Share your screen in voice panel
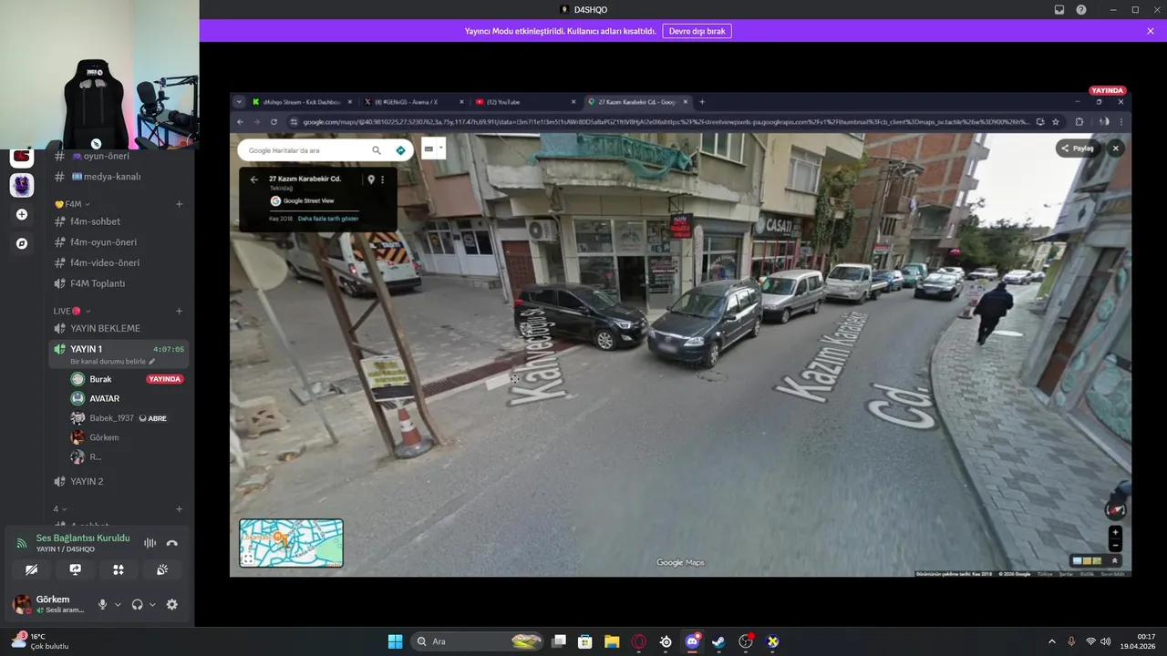This screenshot has height=656, width=1167. [x=75, y=569]
